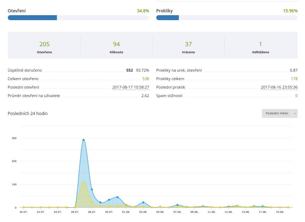Click the blue peak point near 300
This screenshot has width=305, height=222.
coord(83,140)
